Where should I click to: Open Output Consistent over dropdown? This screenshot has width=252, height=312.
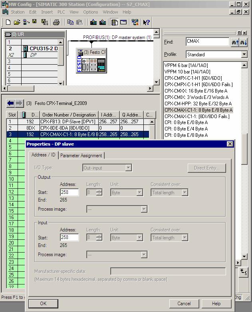pyautogui.click(x=185, y=192)
